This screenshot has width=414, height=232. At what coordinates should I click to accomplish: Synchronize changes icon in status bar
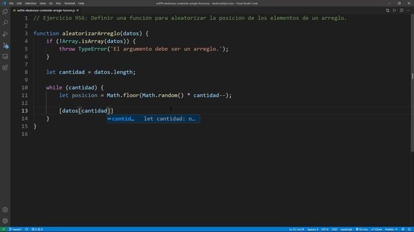(x=27, y=229)
